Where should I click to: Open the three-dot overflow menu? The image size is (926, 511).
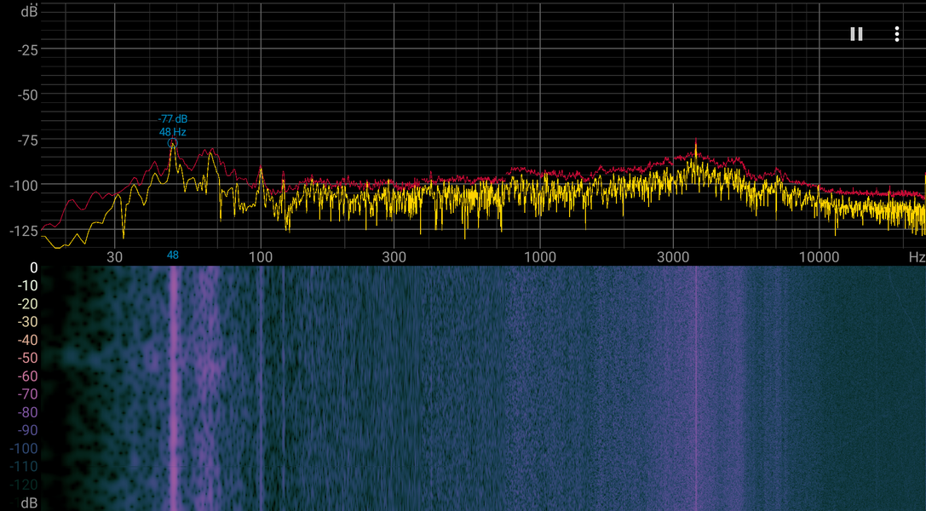(x=896, y=34)
